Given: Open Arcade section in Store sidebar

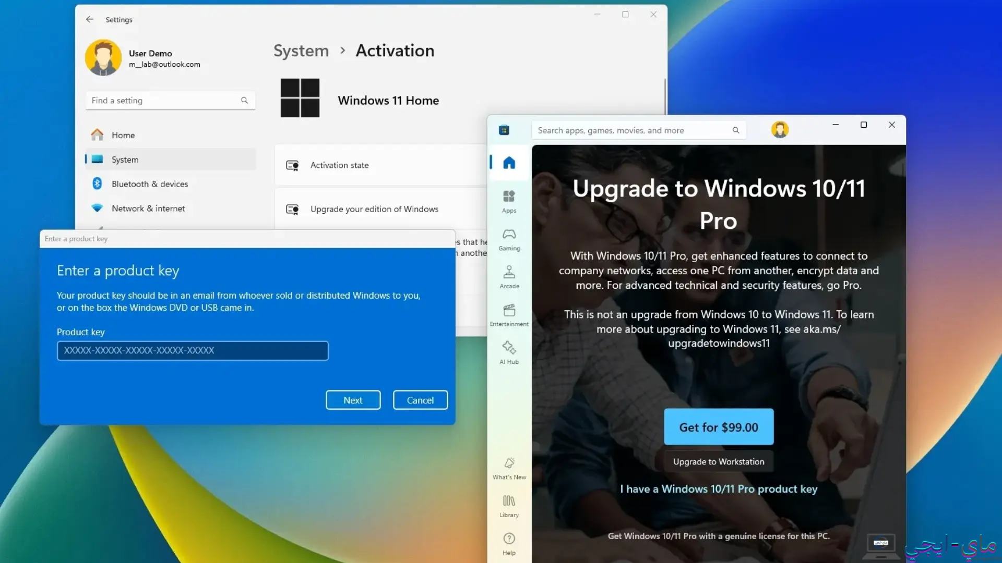Looking at the screenshot, I should coord(509,277).
